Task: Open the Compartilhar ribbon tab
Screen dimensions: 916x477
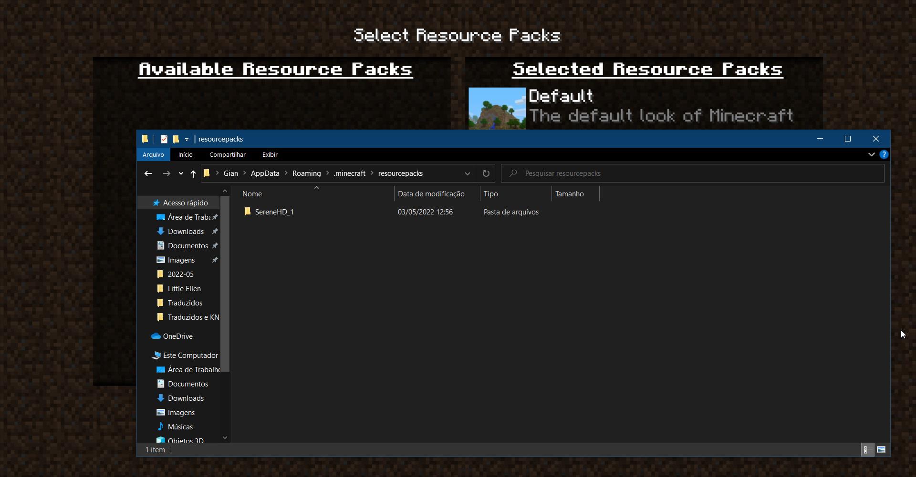Action: 227,154
